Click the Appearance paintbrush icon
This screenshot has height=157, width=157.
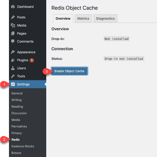pos(13,52)
